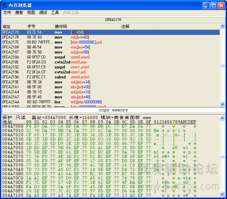Click the 注释 column header

pos(137,27)
